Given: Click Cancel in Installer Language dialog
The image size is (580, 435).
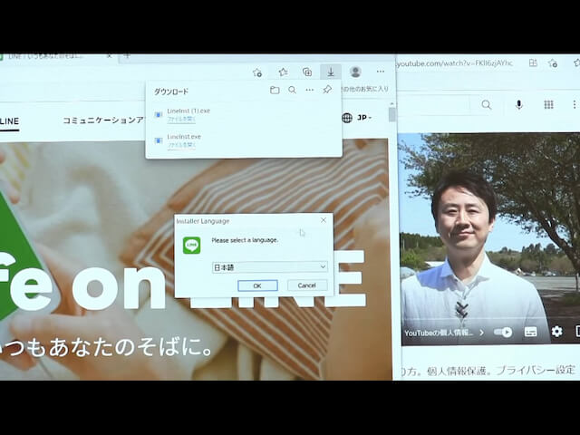Looking at the screenshot, I should pyautogui.click(x=307, y=285).
